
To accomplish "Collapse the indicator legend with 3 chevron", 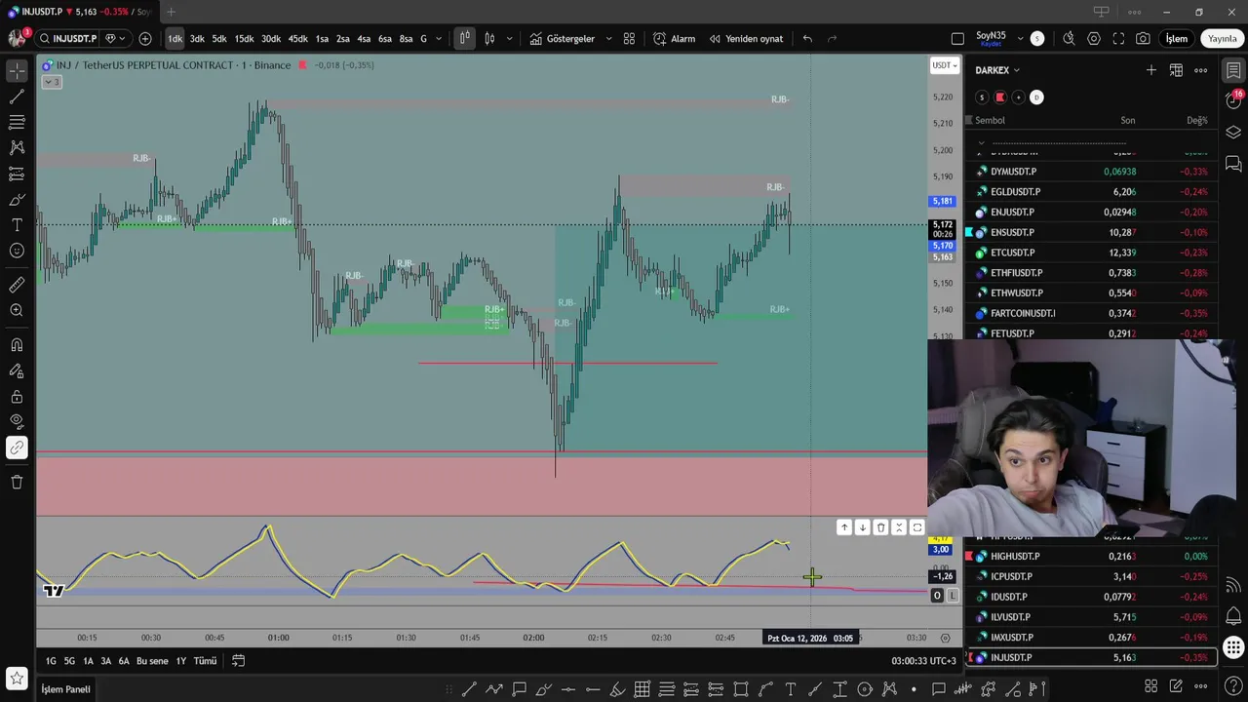I will pyautogui.click(x=51, y=82).
